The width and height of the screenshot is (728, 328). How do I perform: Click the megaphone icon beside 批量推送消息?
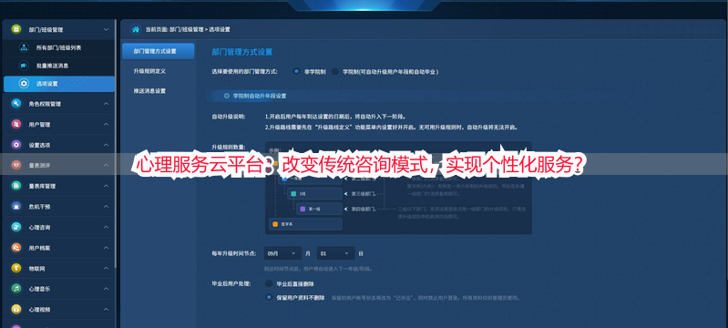pos(23,66)
